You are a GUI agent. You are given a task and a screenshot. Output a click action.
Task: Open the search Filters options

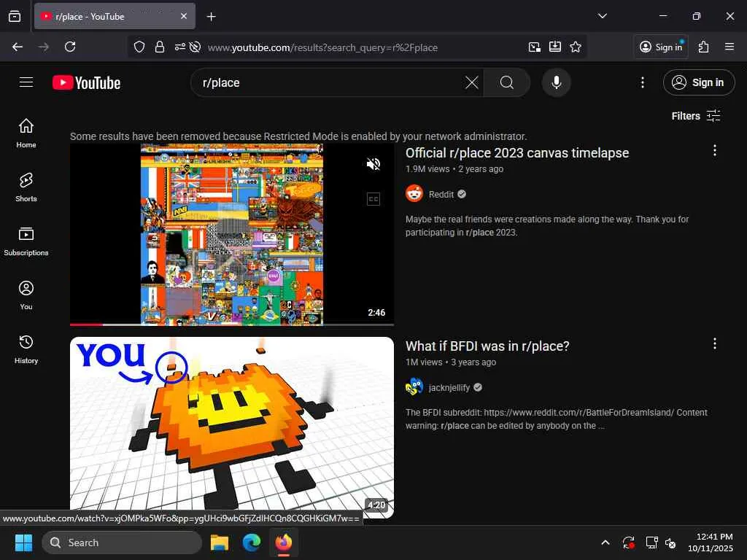click(x=695, y=116)
